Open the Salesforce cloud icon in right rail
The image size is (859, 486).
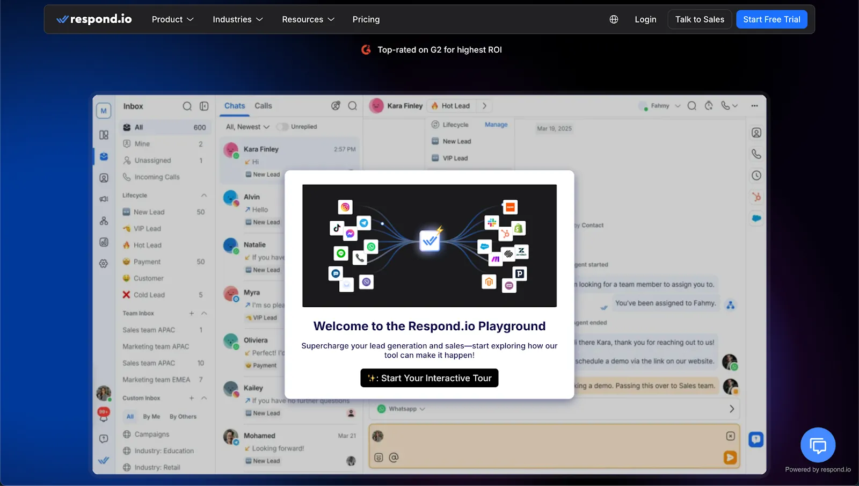[x=756, y=219]
